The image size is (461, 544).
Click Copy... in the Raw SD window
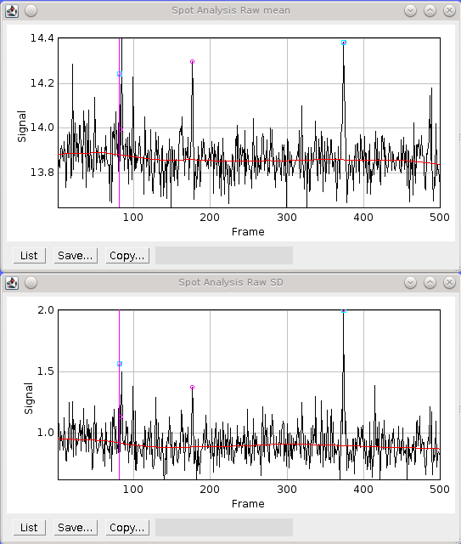click(127, 528)
